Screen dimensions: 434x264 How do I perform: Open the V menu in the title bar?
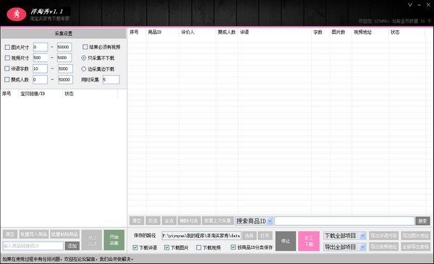pyautogui.click(x=410, y=5)
